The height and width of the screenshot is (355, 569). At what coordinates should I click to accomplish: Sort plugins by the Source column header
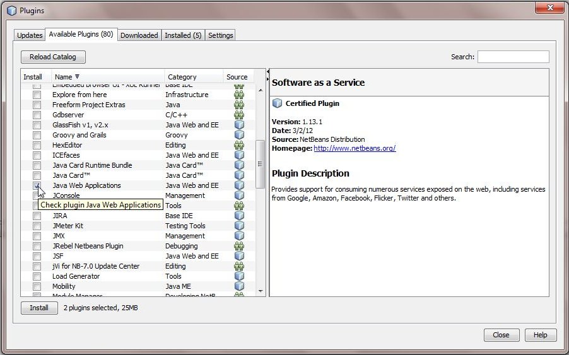pos(238,77)
